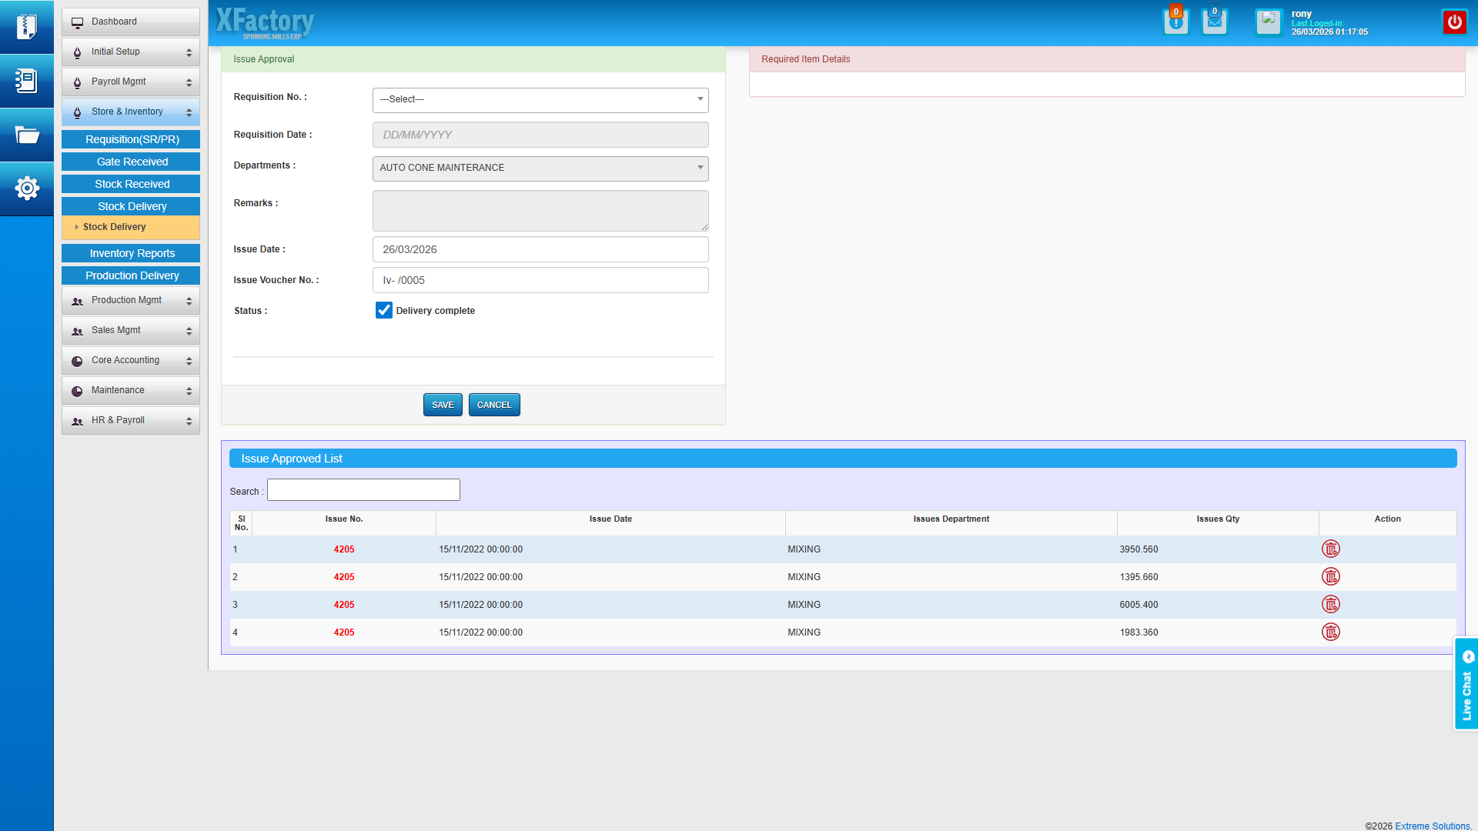1478x831 pixels.
Task: Click the notebook icon in left sidebar
Action: [27, 81]
